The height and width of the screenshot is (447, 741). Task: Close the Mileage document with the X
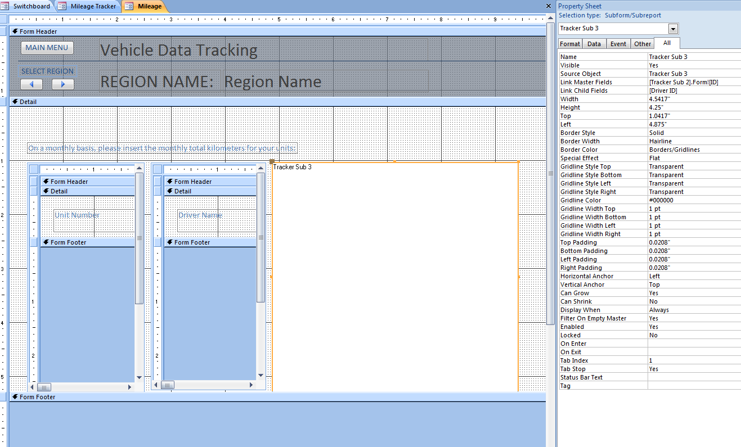pyautogui.click(x=549, y=6)
